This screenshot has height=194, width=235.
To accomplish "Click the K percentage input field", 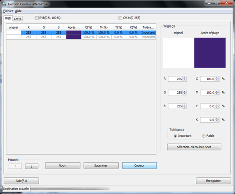I will click(208, 120).
